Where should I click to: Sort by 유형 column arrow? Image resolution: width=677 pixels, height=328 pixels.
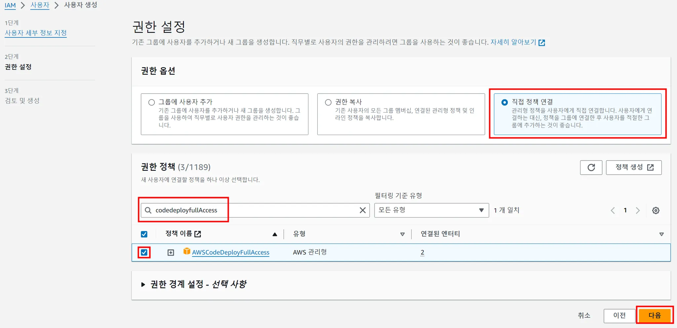click(402, 234)
